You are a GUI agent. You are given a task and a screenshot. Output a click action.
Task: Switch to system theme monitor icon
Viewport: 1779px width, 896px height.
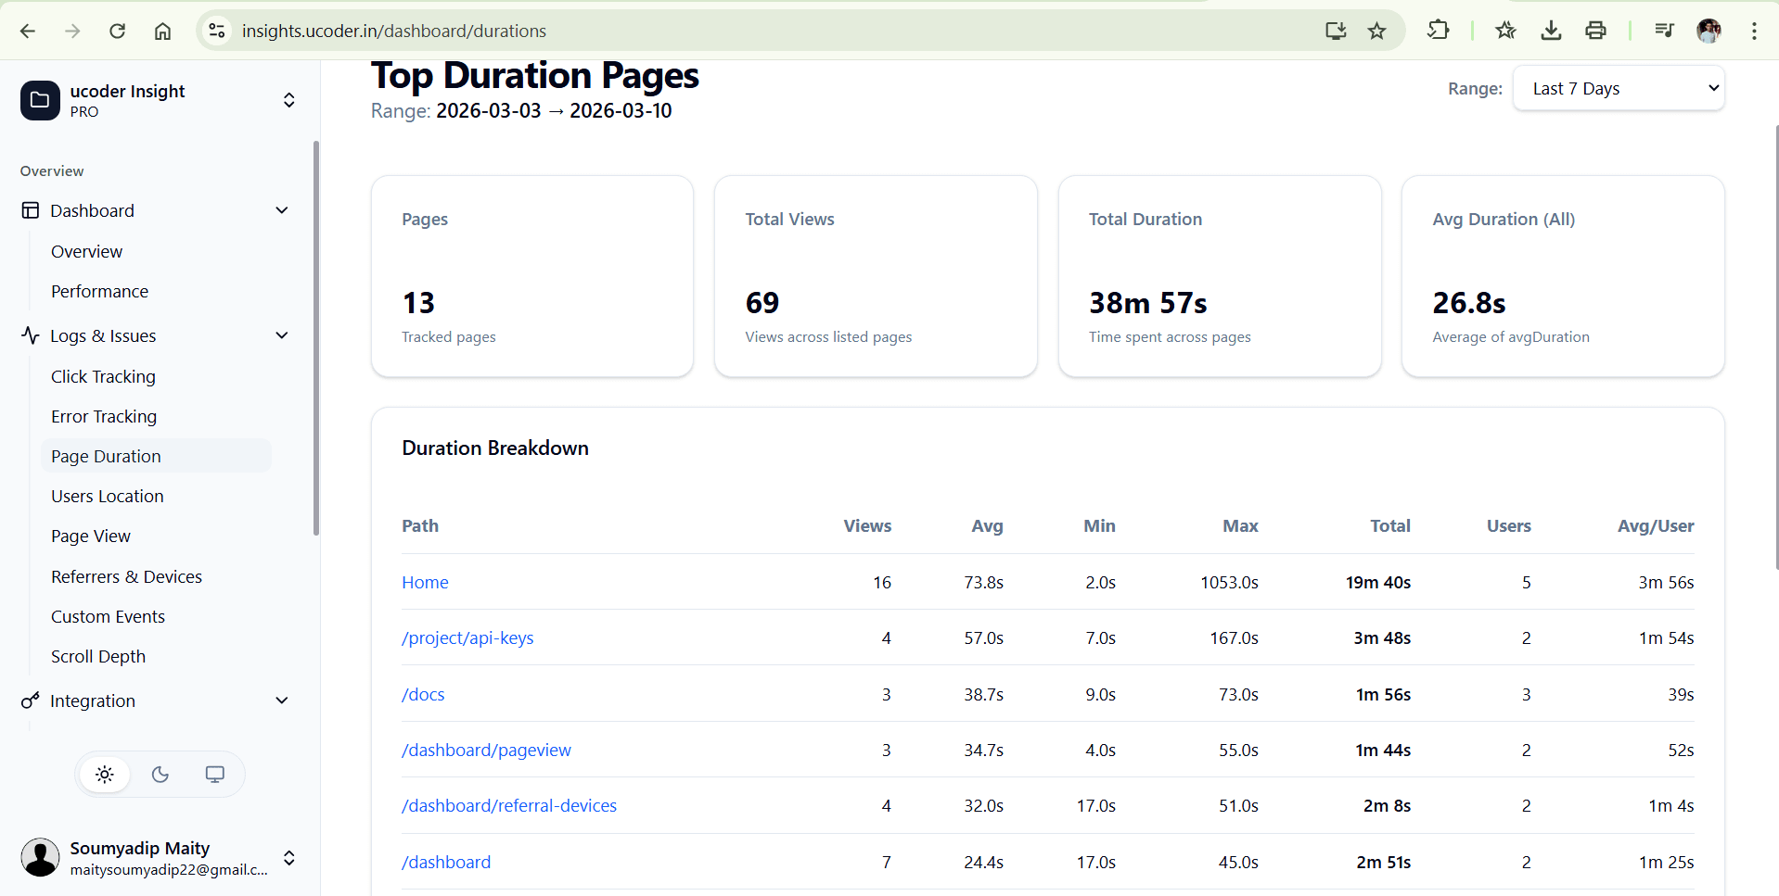(215, 775)
